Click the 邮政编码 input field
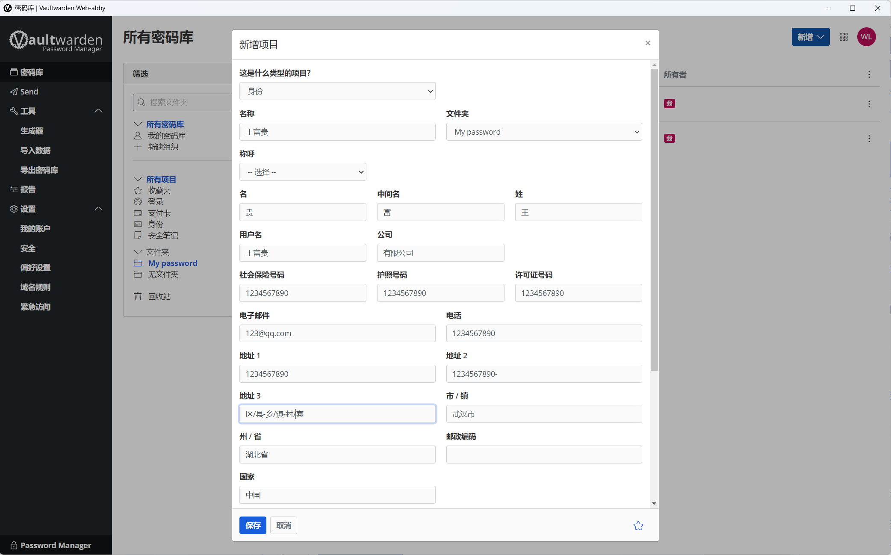The height and width of the screenshot is (555, 891). tap(544, 455)
